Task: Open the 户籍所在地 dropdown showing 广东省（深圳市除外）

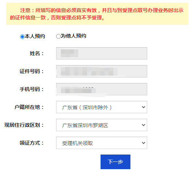Action: 102,107
